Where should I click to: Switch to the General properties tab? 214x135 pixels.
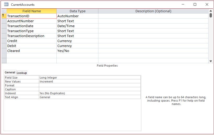(x=10, y=72)
